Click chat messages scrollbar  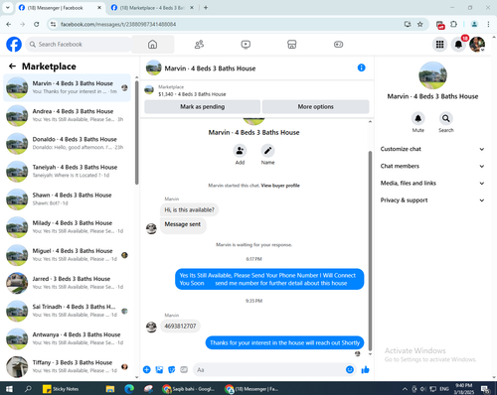click(x=370, y=250)
